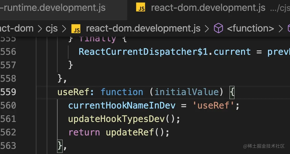Expand the chevron before the cjs breadcrumb
The width and height of the screenshot is (290, 154).
40,29
